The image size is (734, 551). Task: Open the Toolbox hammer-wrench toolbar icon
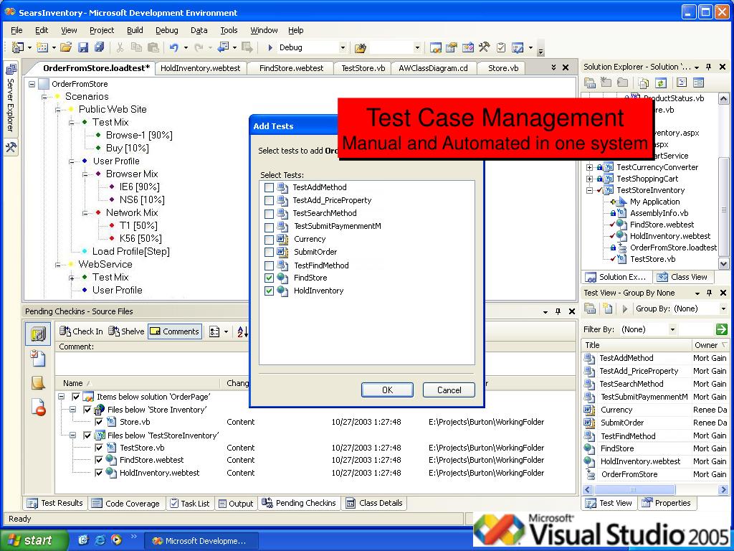coord(484,47)
